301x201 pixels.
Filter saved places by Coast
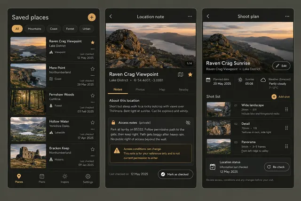click(x=54, y=29)
